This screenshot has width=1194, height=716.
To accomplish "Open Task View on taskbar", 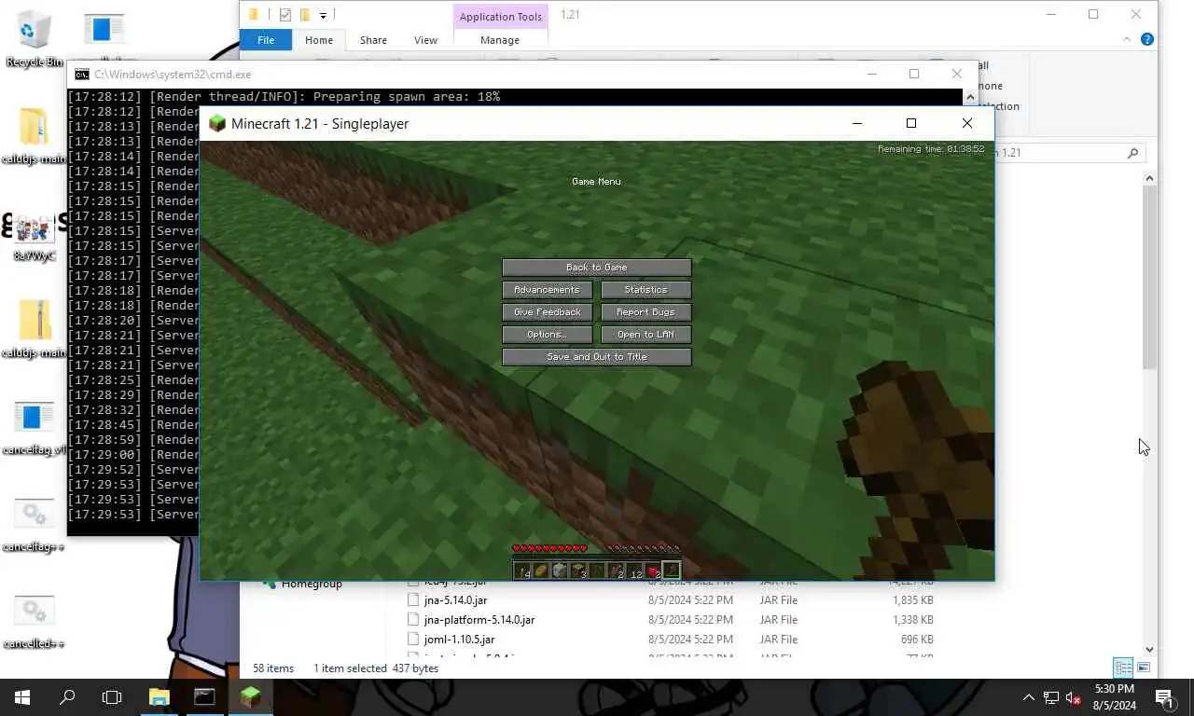I will (x=112, y=697).
